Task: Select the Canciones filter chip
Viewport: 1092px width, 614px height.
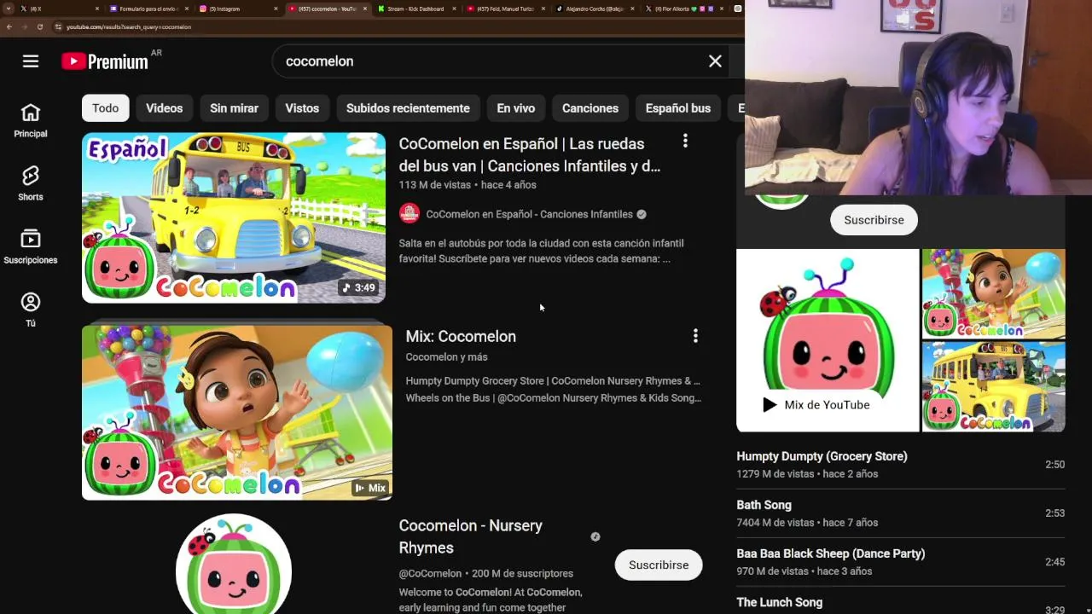Action: pos(590,108)
